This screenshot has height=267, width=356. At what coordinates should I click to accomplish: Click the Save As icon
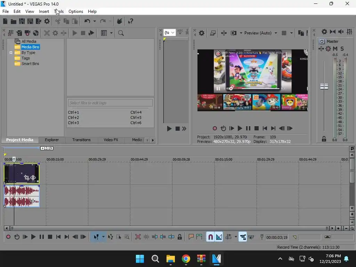click(x=30, y=21)
